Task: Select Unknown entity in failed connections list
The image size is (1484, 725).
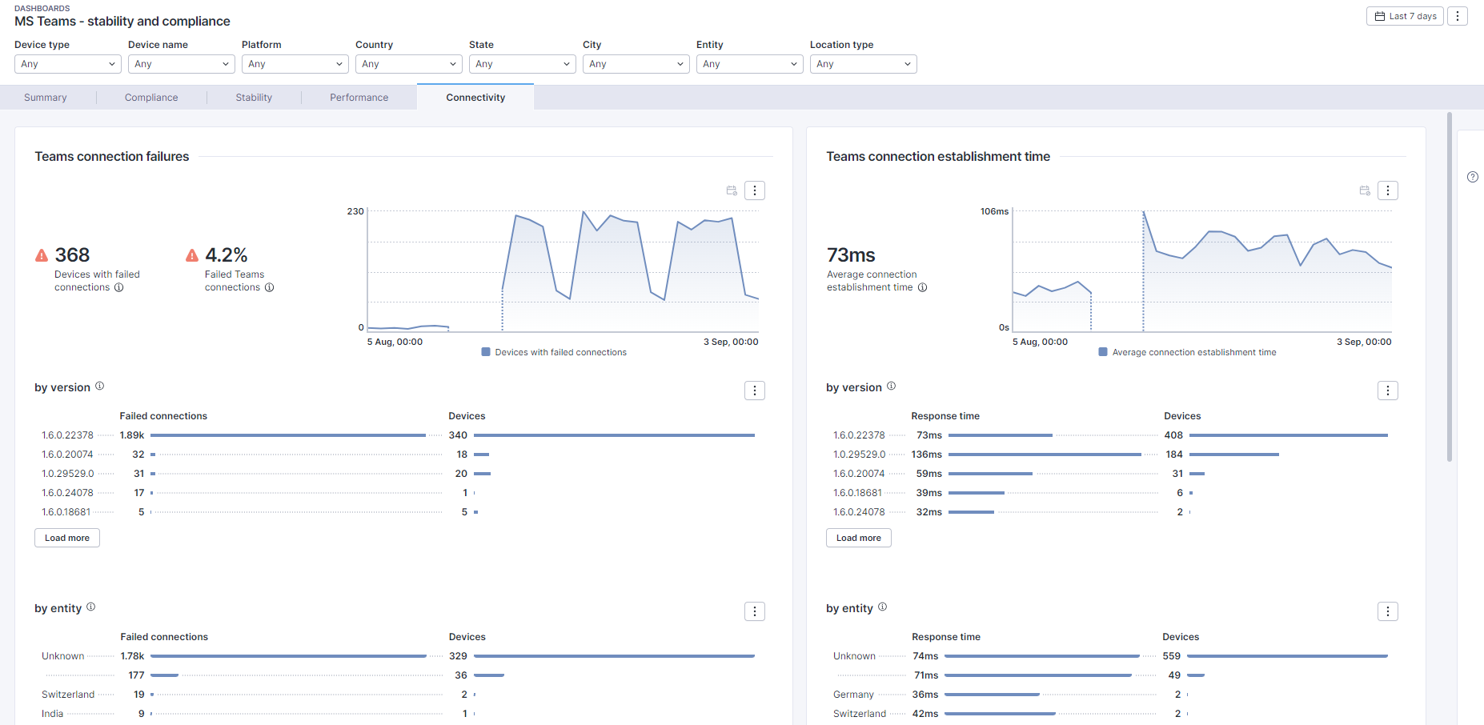Action: pos(62,656)
